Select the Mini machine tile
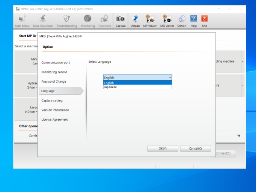 tap(26, 61)
